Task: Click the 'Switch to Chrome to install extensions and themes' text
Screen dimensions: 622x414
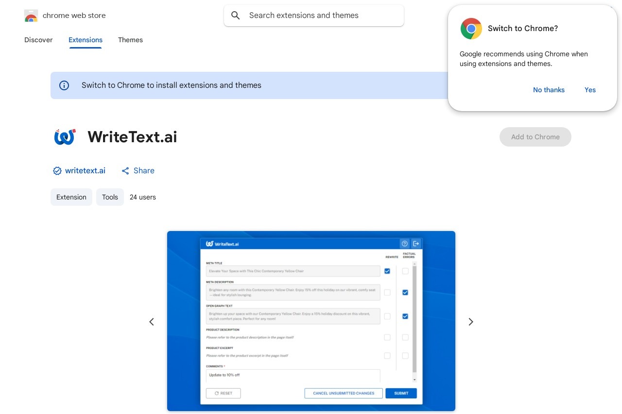Action: tap(172, 85)
